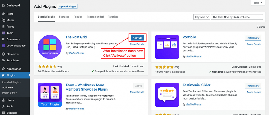Click the Tools wrench icon
This screenshot has width=269, height=115.
[3, 106]
